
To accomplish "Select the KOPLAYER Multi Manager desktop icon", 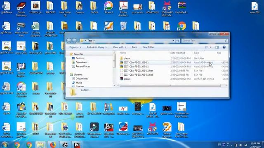I will (x=167, y=8).
